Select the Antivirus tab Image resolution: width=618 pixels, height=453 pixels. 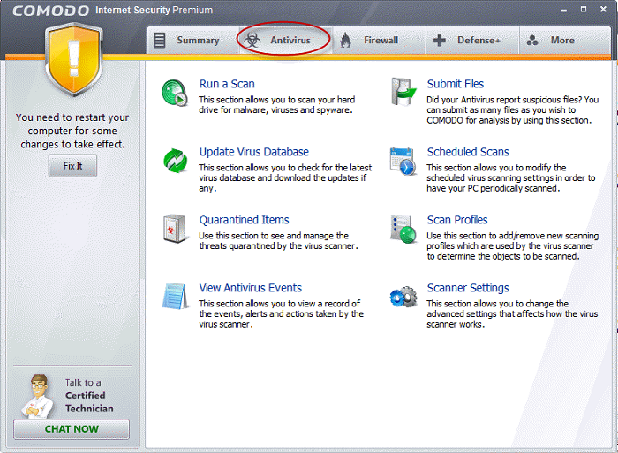(283, 41)
